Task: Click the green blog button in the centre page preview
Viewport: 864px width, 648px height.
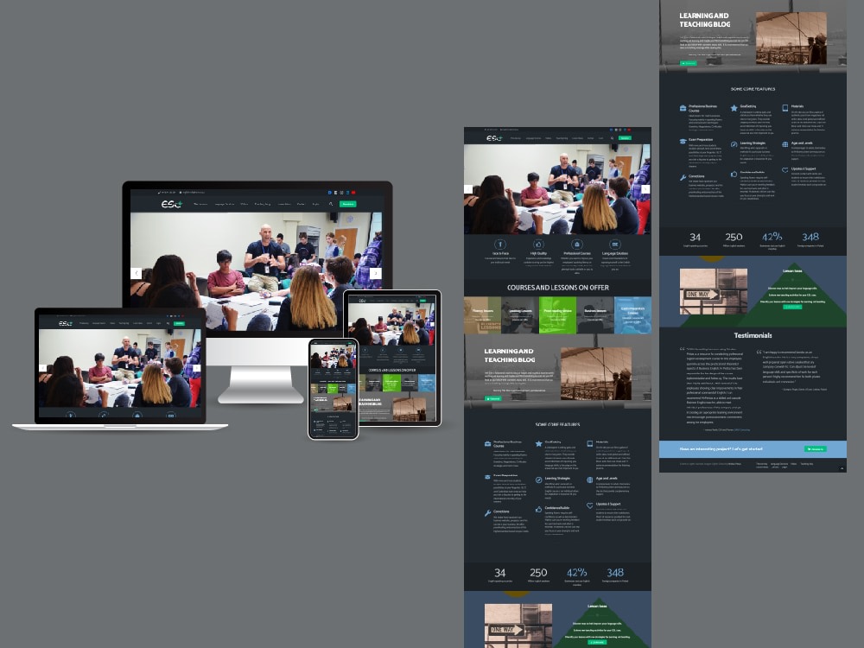Action: pyautogui.click(x=493, y=398)
